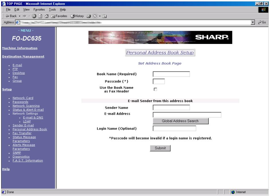The image size is (270, 196).
Task: Open the Diagnostics link
Action: (x=21, y=157)
